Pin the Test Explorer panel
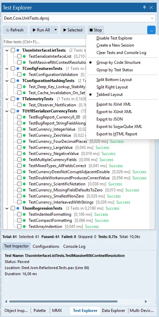The width and height of the screenshot is (159, 317). coord(144,8)
